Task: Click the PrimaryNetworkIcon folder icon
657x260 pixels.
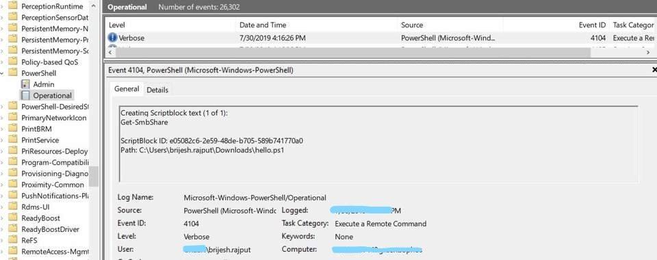Action: point(13,118)
